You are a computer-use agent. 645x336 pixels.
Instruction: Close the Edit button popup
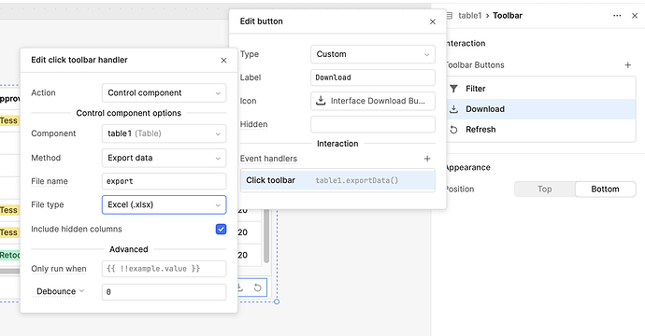[x=432, y=21]
